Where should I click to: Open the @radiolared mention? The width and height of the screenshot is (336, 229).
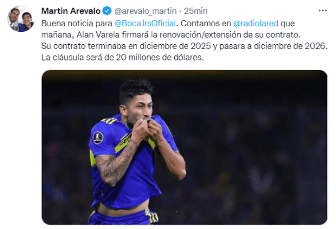pos(256,24)
